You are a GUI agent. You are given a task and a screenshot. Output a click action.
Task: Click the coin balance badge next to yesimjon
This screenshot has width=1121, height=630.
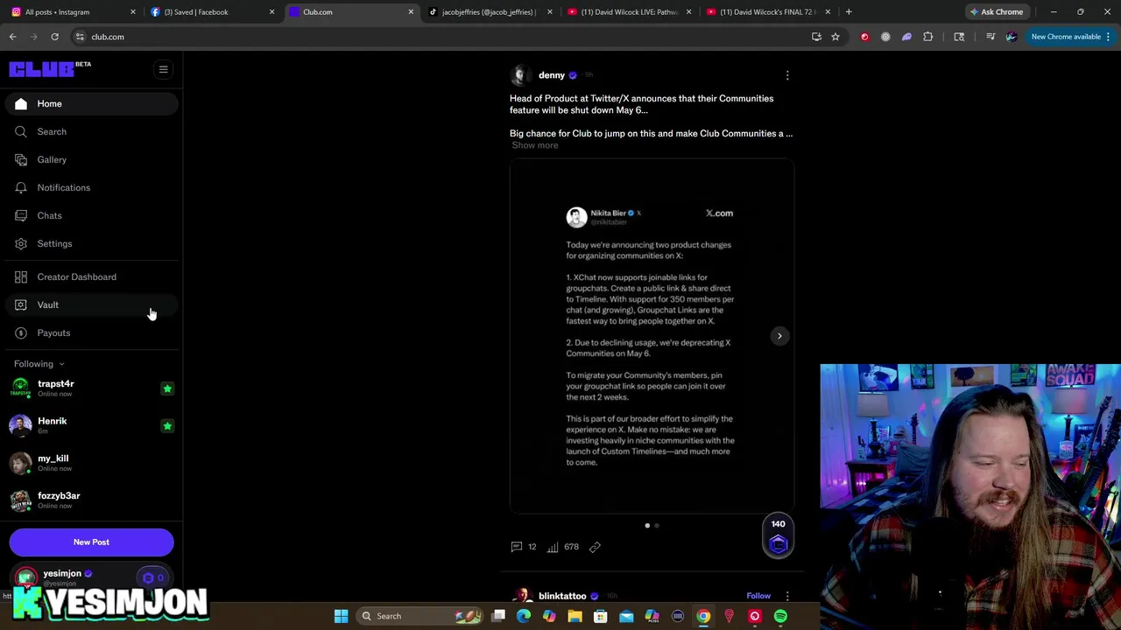[x=153, y=577]
